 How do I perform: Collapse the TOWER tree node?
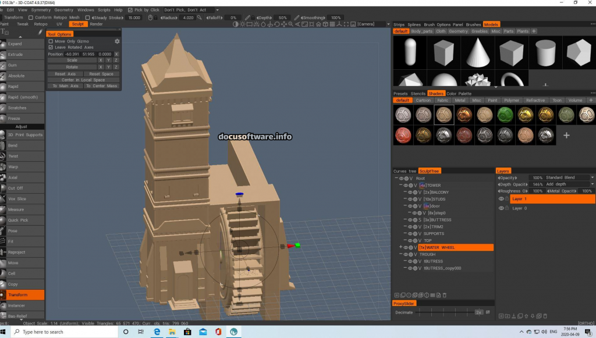[400, 186]
